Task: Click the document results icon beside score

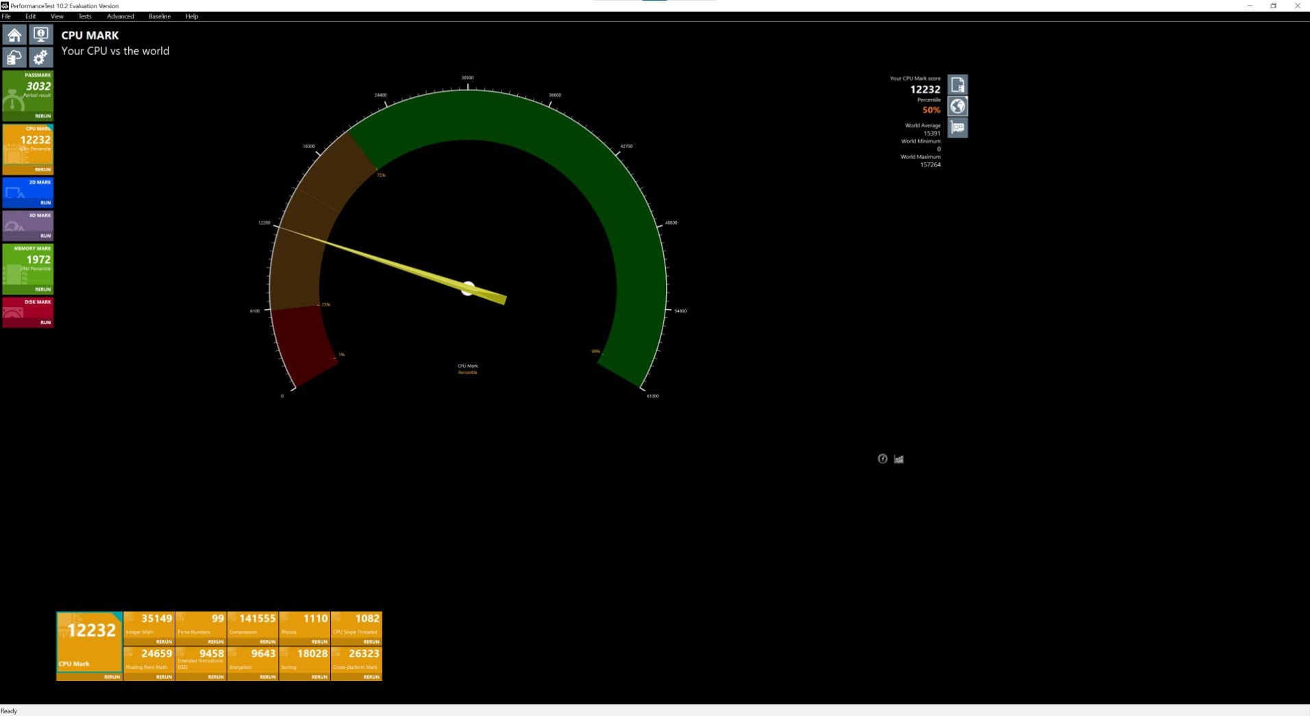Action: coord(957,85)
